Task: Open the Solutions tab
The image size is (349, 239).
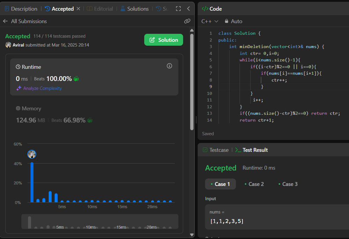Action: (x=134, y=9)
